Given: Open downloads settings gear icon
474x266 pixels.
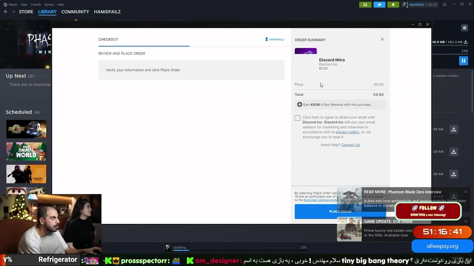Looking at the screenshot, I should 464,28.
